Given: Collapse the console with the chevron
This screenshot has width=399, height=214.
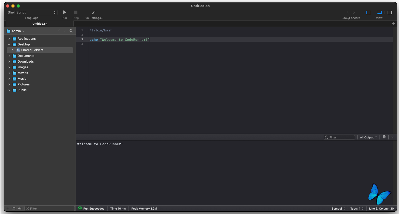Looking at the screenshot, I should click(x=393, y=137).
